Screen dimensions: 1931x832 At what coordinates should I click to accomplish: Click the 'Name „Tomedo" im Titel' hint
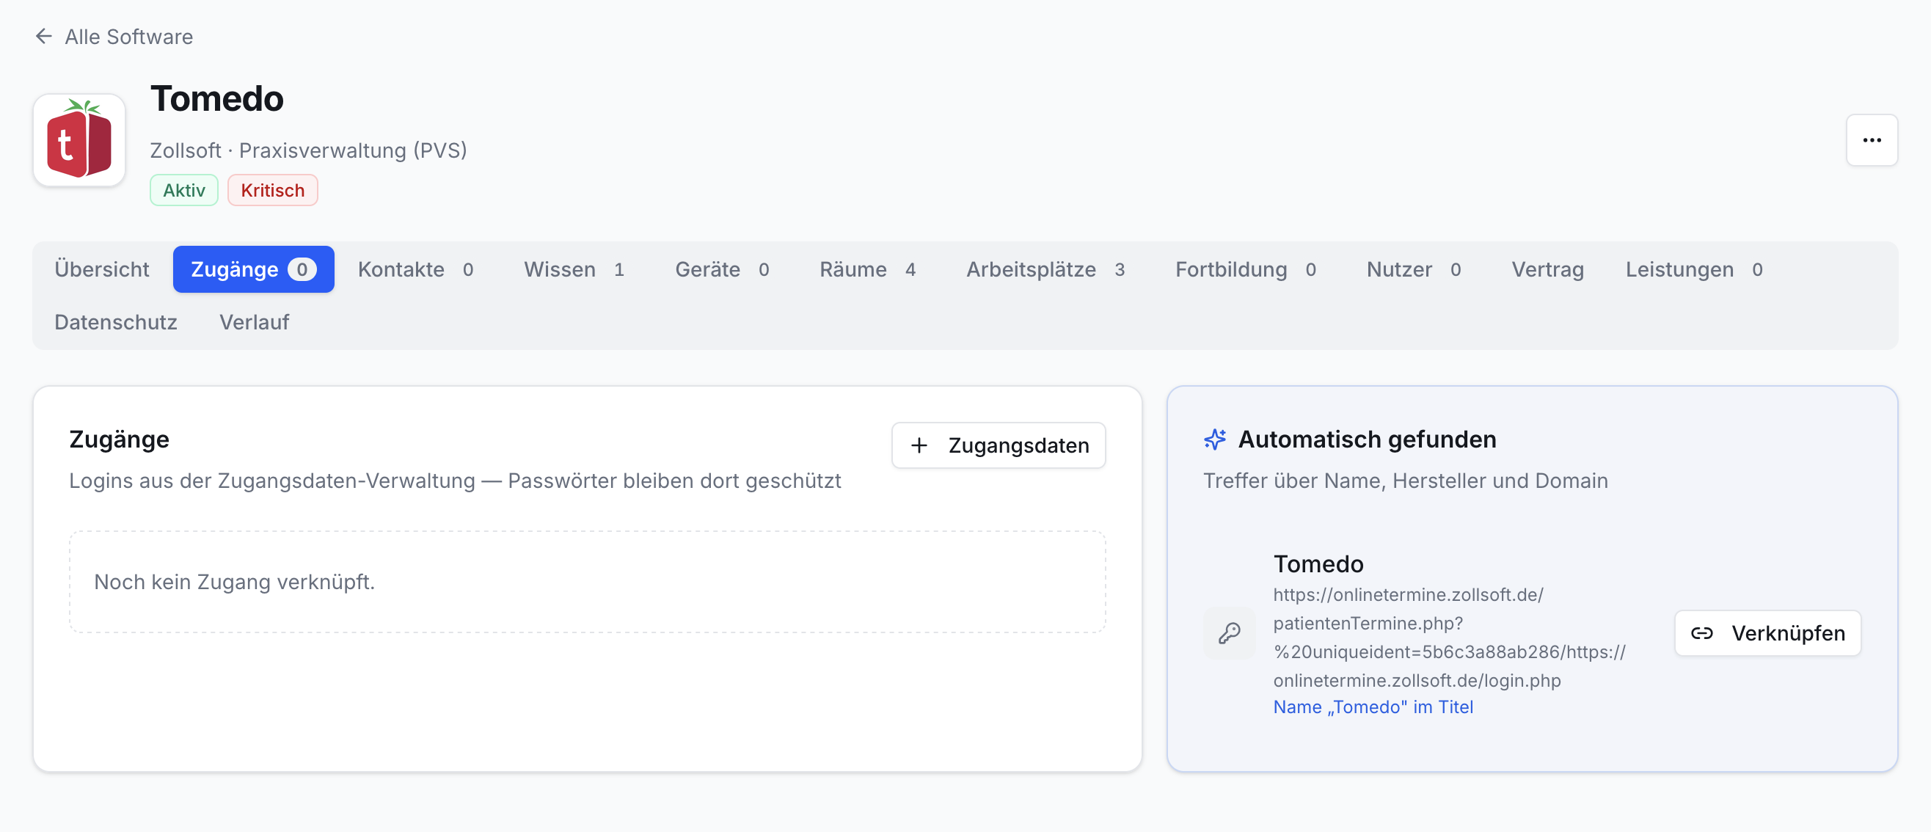point(1373,707)
